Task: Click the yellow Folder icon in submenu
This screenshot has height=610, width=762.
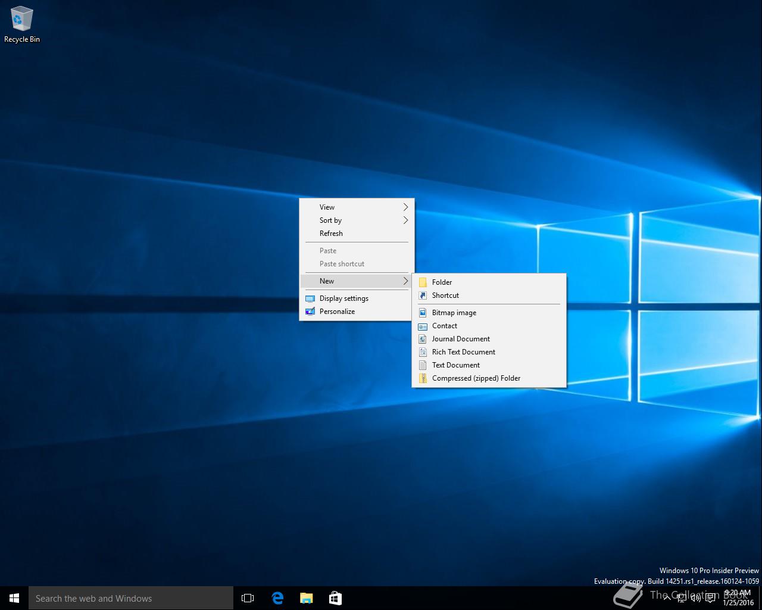Action: tap(423, 282)
